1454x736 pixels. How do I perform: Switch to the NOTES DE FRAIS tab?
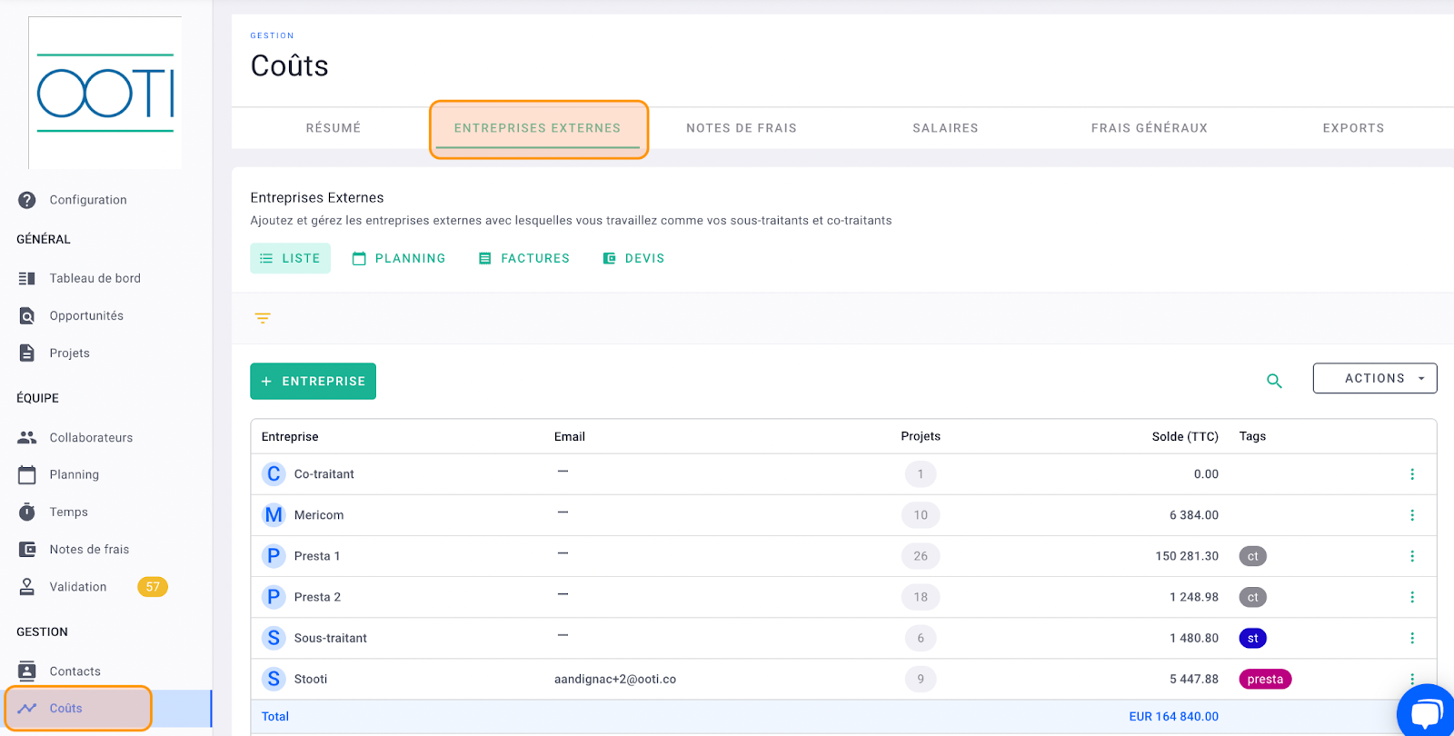coord(742,128)
